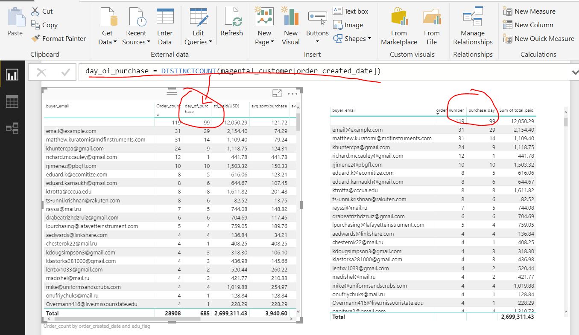Open Buttons dropdown arrow
The image size is (579, 335).
click(x=317, y=42)
